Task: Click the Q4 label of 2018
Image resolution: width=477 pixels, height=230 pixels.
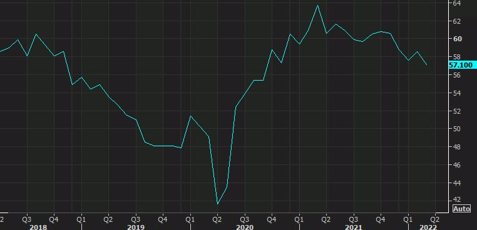Action: coord(54,219)
